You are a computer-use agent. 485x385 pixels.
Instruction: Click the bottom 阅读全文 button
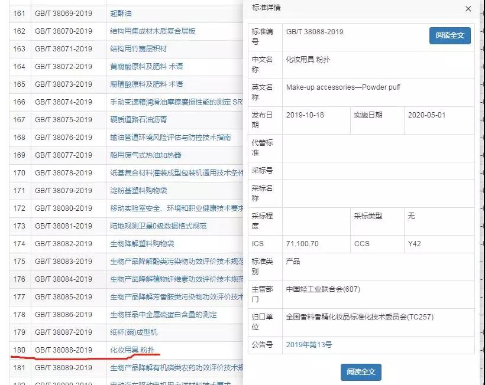coord(361,372)
